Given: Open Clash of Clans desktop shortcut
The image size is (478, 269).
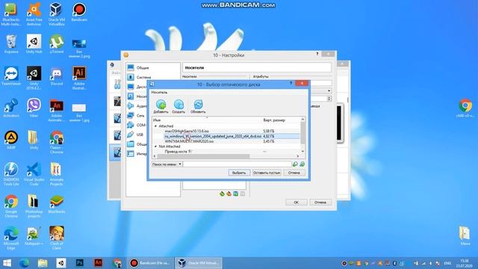Looking at the screenshot, I should pos(57,238).
